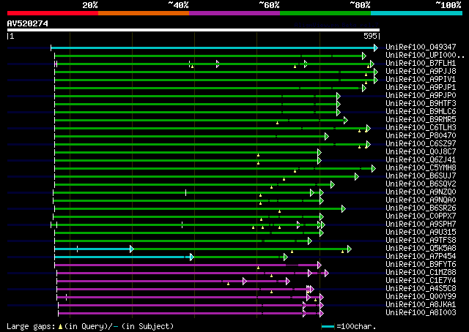Open hit UniRef100_A9PJJ8
This screenshot has width=469, height=332.
tap(421, 71)
